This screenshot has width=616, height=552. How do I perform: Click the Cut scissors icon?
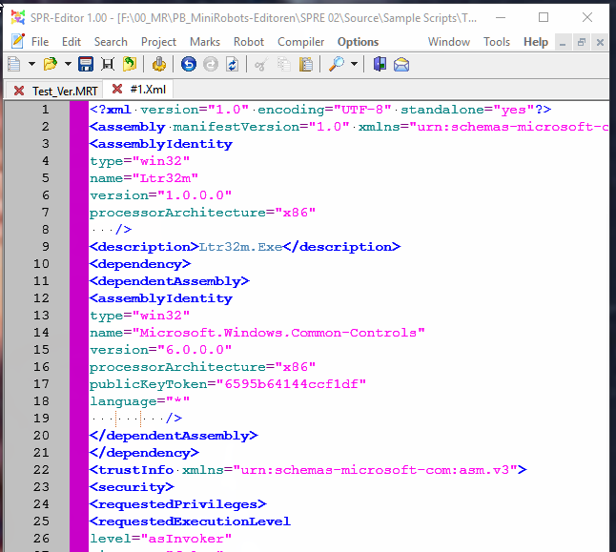tap(258, 64)
